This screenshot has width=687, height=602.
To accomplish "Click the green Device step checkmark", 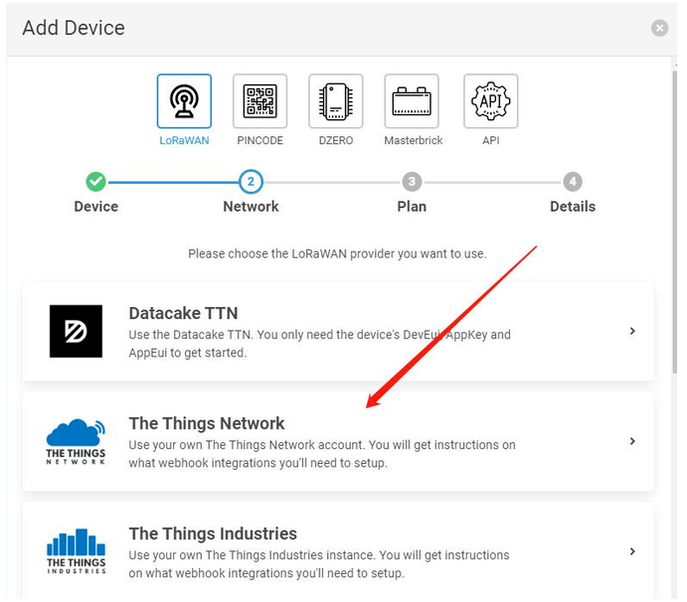I will [x=95, y=181].
